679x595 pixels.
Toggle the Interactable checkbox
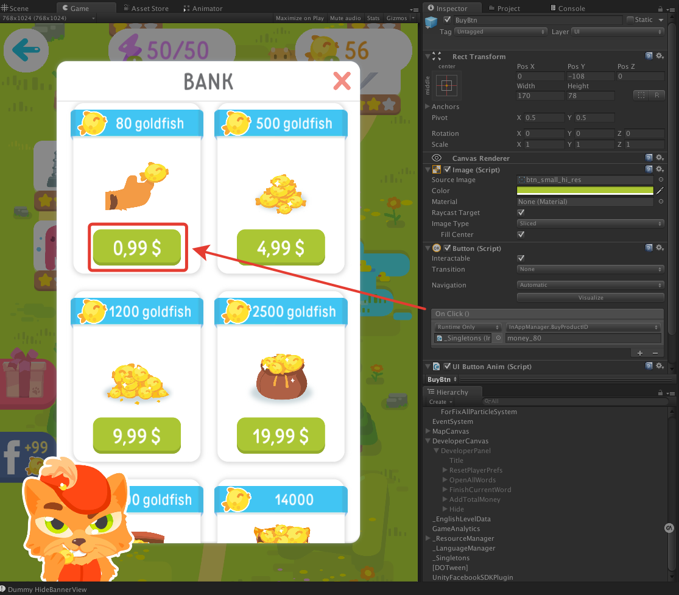pyautogui.click(x=521, y=258)
